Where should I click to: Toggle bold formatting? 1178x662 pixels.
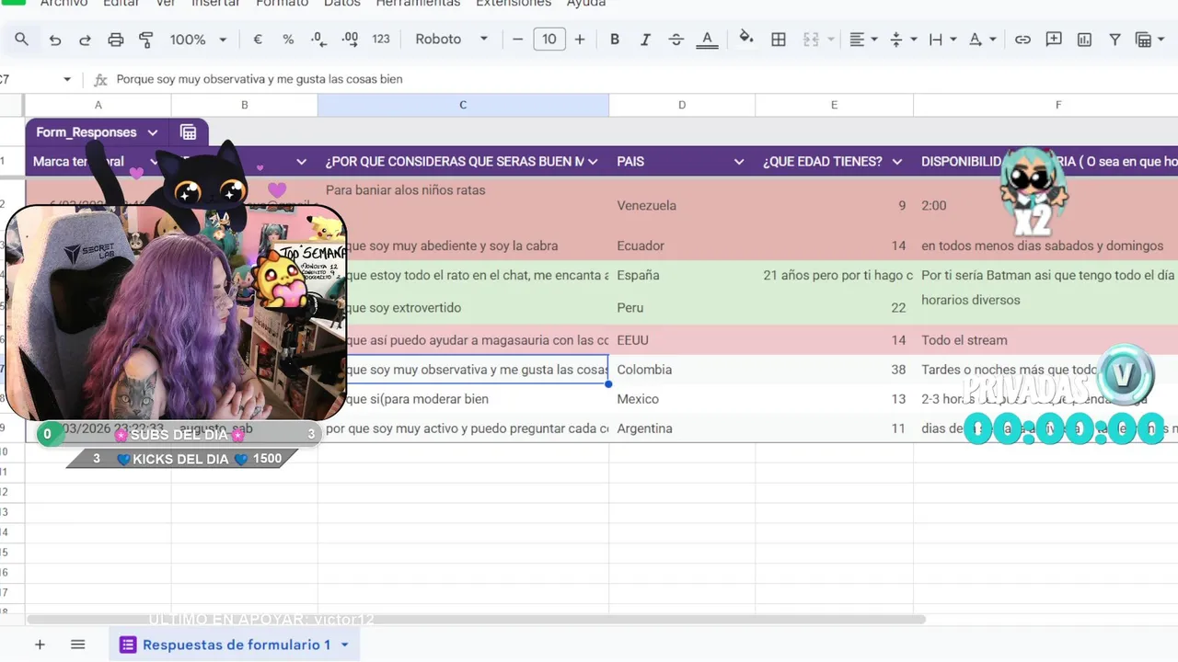[x=615, y=40]
